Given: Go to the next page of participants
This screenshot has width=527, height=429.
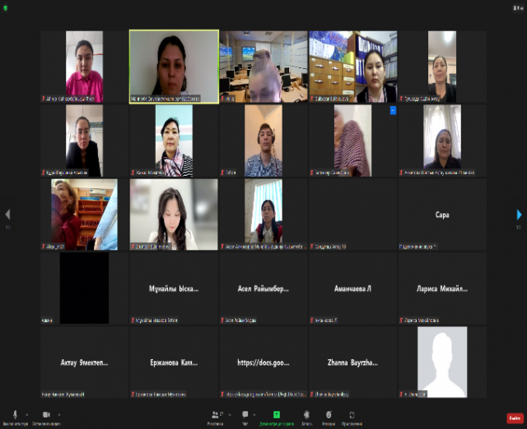Looking at the screenshot, I should (x=519, y=215).
